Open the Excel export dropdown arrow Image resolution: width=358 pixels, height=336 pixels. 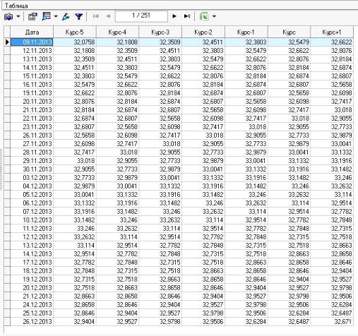tap(214, 16)
